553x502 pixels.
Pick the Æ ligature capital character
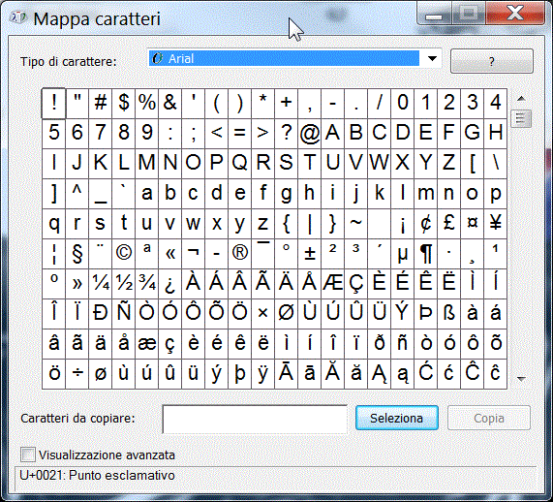[332, 284]
